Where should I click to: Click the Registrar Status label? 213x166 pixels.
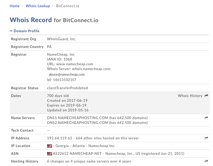pos(25,88)
